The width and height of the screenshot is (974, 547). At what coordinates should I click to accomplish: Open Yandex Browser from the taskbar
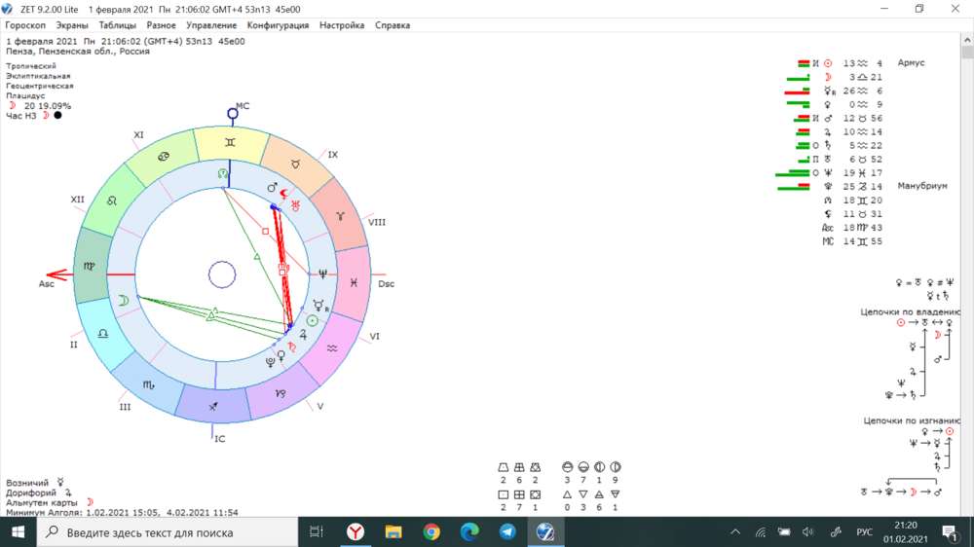coord(356,532)
